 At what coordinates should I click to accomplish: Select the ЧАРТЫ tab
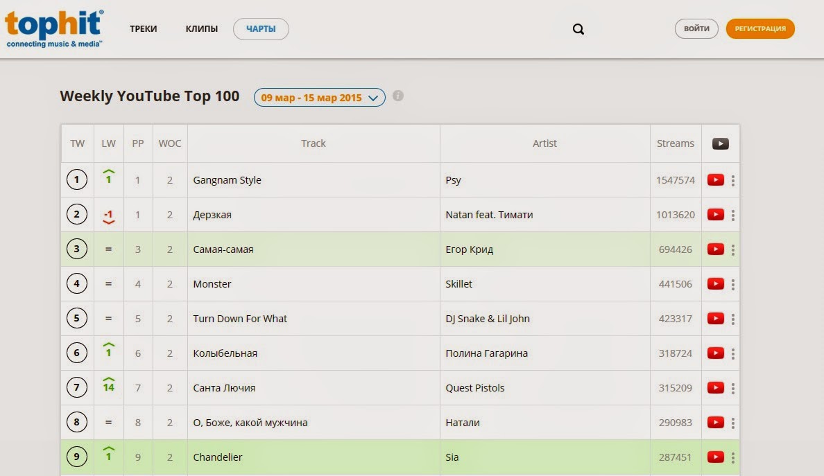tap(261, 29)
